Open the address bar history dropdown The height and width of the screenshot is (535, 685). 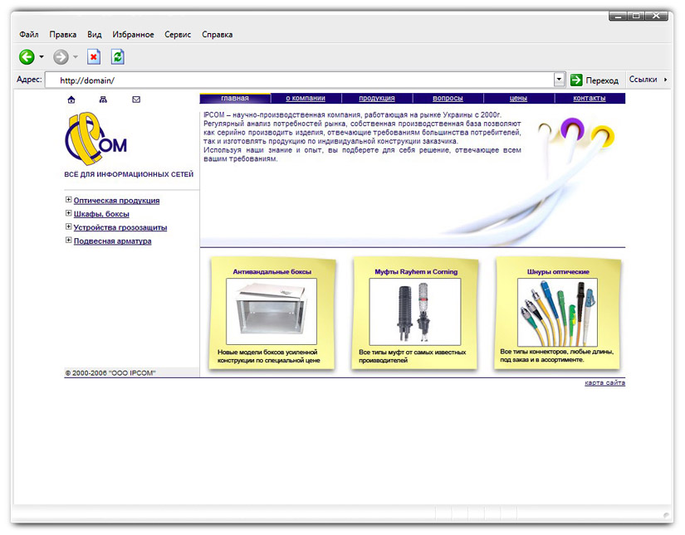[559, 80]
